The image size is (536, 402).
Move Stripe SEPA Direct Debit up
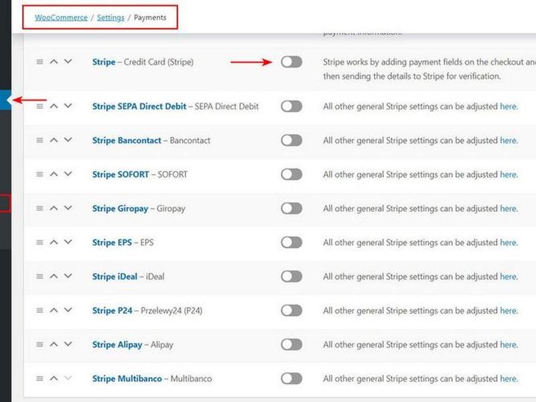(x=54, y=106)
